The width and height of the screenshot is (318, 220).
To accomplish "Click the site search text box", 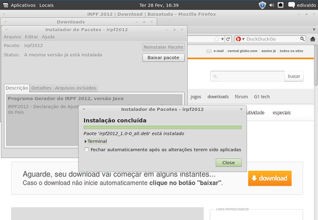I will 248,76.
